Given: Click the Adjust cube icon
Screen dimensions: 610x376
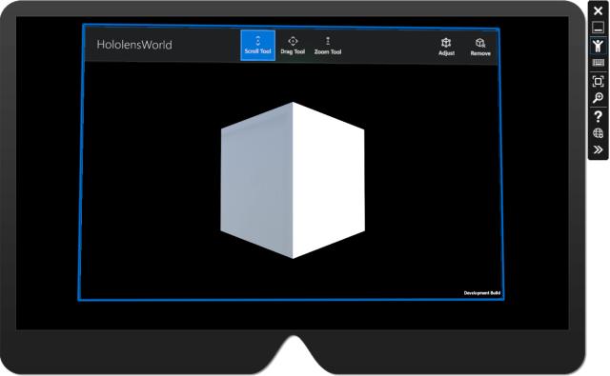Looking at the screenshot, I should [x=446, y=43].
